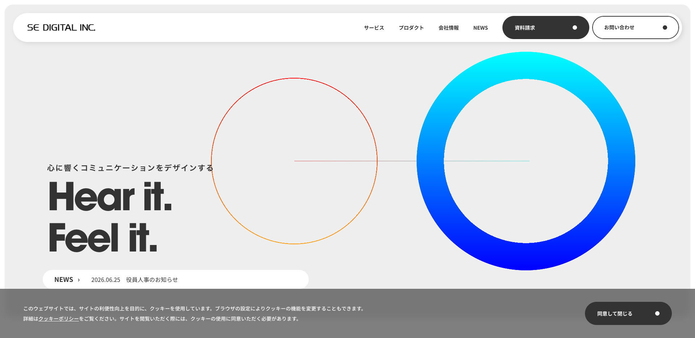The width and height of the screenshot is (695, 338).
Task: Click the 資料請求 button
Action: pos(546,28)
